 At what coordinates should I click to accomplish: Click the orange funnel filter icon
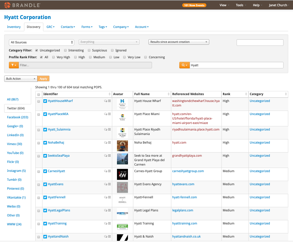[14, 65]
